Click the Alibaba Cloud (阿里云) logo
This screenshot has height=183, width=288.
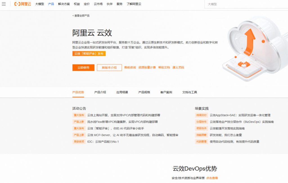[x=22, y=4]
